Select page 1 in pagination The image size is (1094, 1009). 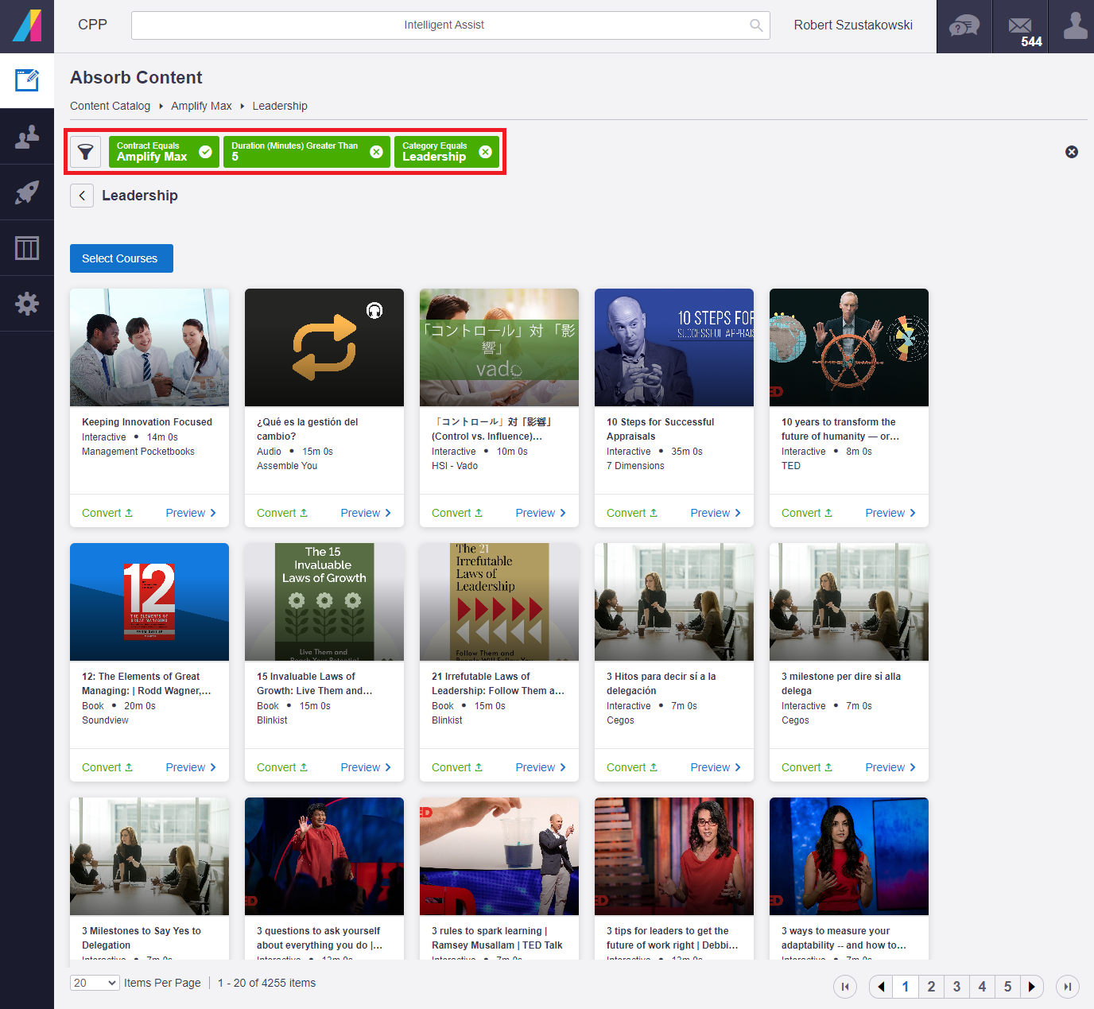click(x=906, y=987)
